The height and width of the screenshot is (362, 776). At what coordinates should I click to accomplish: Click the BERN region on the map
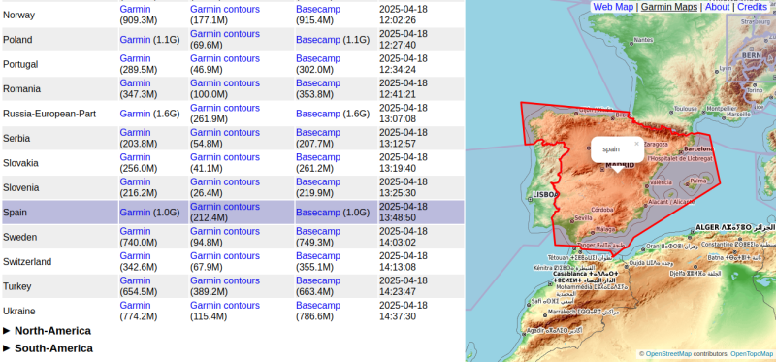751,56
